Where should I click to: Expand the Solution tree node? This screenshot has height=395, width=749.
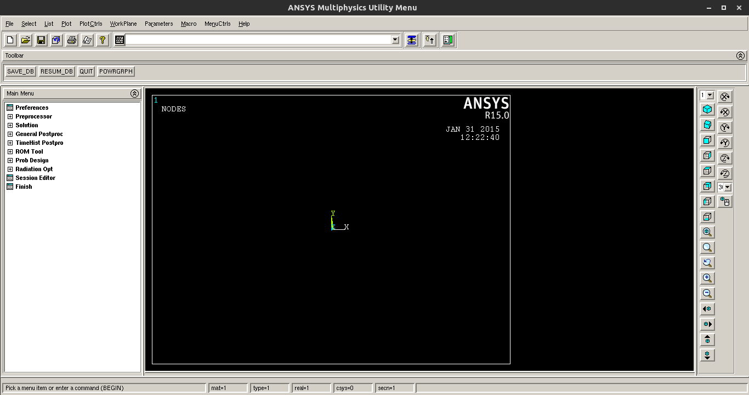click(x=10, y=125)
